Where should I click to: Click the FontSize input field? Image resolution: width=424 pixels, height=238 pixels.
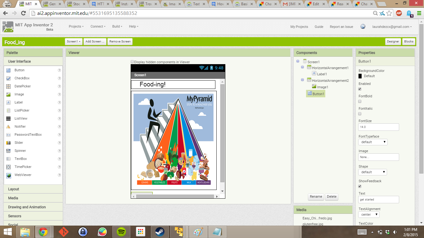pos(378,127)
